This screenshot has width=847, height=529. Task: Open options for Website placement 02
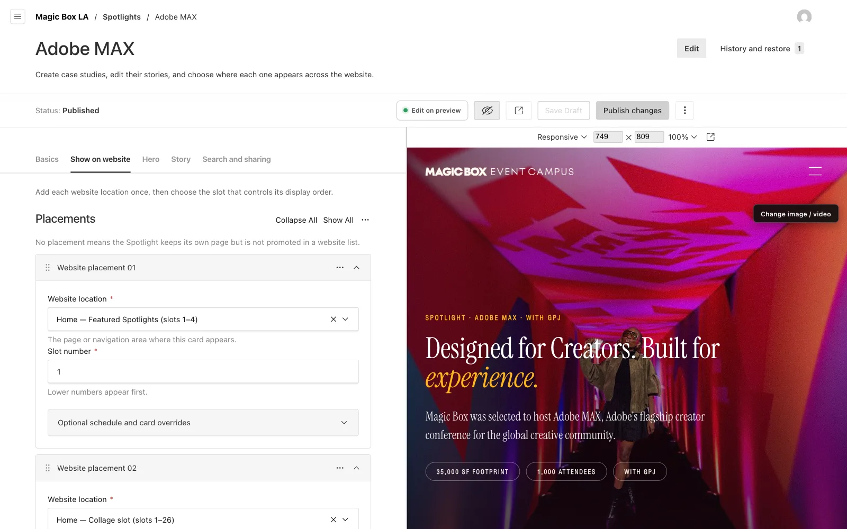coord(340,468)
